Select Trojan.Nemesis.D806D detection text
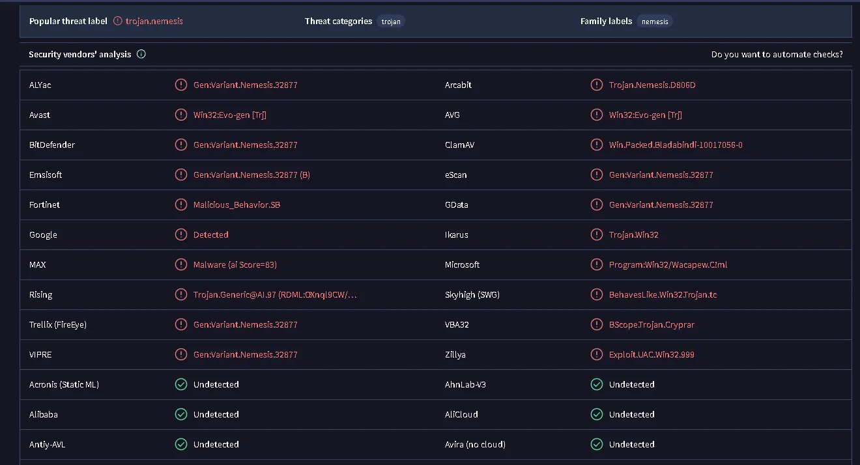 [652, 85]
